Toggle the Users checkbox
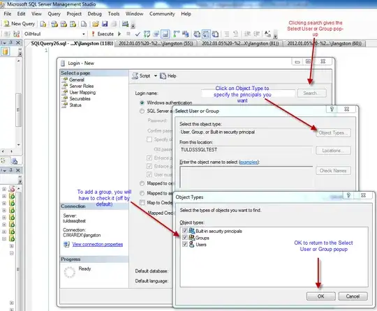The image size is (377, 311). click(x=184, y=245)
